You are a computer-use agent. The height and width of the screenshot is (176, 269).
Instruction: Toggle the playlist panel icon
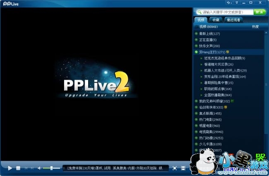click(x=183, y=168)
